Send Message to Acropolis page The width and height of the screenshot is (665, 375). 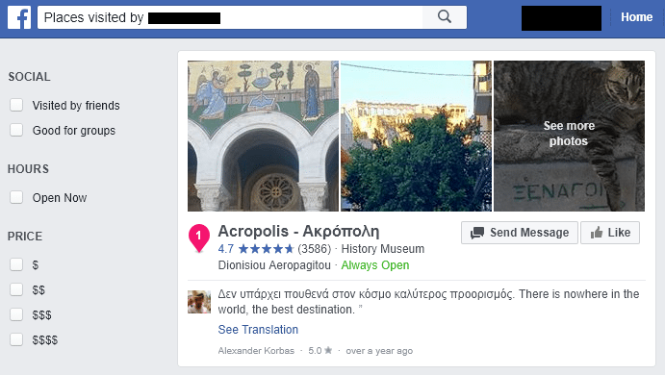(520, 233)
